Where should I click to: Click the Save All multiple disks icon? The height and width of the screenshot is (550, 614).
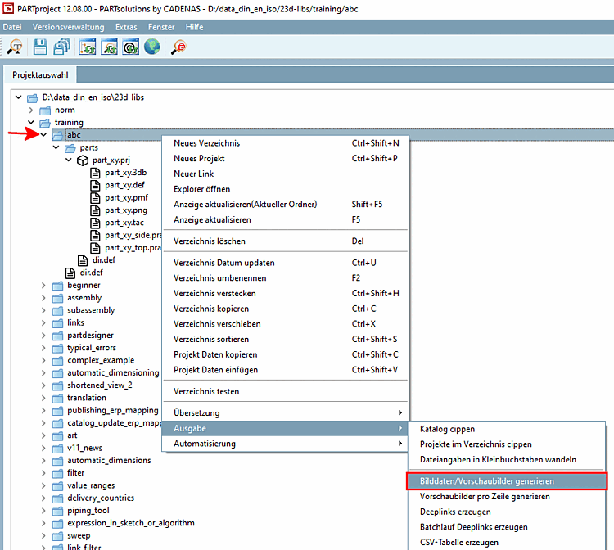pyautogui.click(x=61, y=47)
